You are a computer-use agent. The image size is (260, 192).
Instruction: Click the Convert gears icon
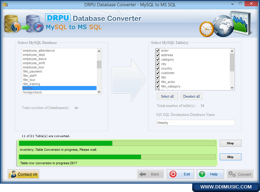pyautogui.click(x=232, y=174)
